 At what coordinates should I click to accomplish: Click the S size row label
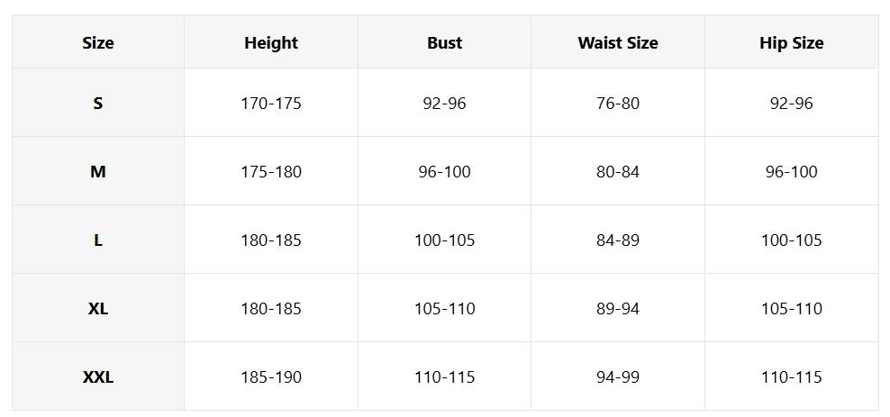tap(97, 104)
